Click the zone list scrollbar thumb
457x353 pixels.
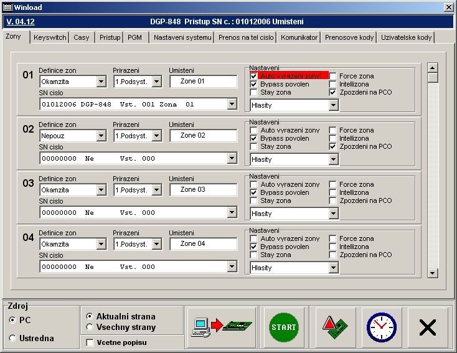click(433, 78)
